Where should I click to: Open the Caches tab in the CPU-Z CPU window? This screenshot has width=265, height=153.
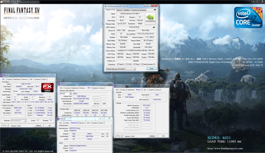tap(10, 79)
